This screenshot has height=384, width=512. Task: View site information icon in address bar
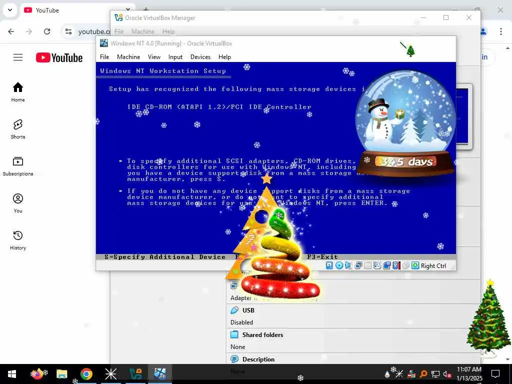(x=68, y=31)
